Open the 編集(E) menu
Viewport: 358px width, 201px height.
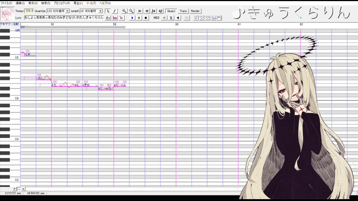pos(20,3)
